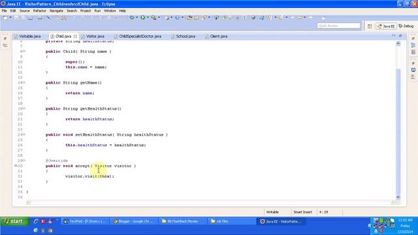Click the Debug bug toolbar icon
The height and width of the screenshot is (235, 418).
pyautogui.click(x=132, y=18)
